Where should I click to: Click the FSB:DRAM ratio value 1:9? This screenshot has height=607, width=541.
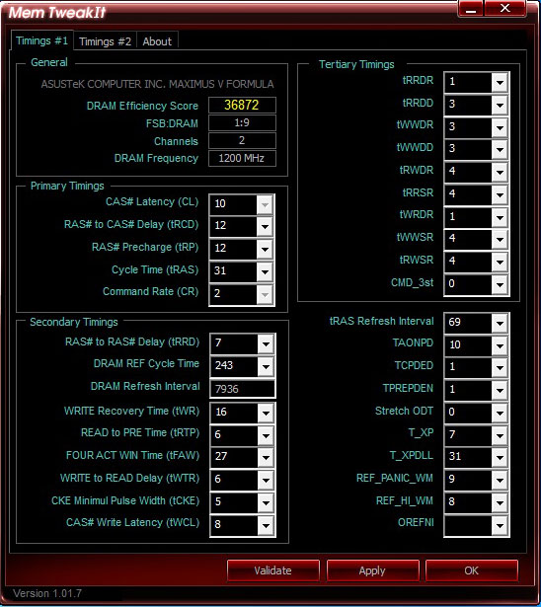click(242, 123)
